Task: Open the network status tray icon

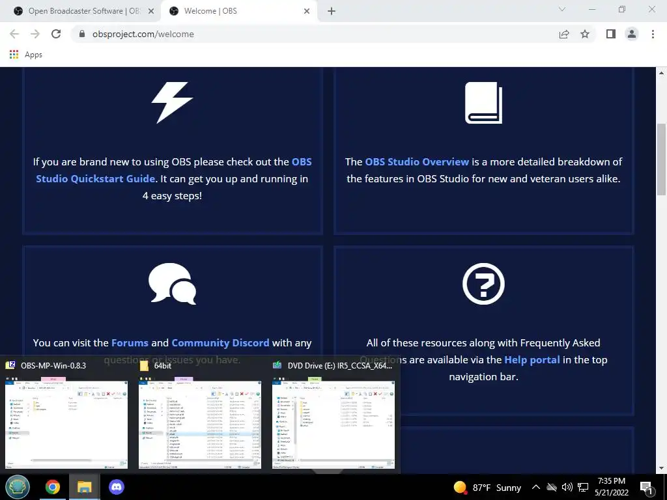Action: coord(583,487)
